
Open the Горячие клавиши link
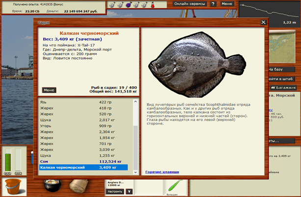click(162, 172)
